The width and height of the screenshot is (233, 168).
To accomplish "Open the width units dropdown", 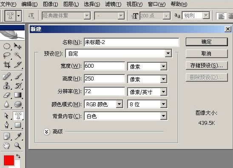I will 163,66.
